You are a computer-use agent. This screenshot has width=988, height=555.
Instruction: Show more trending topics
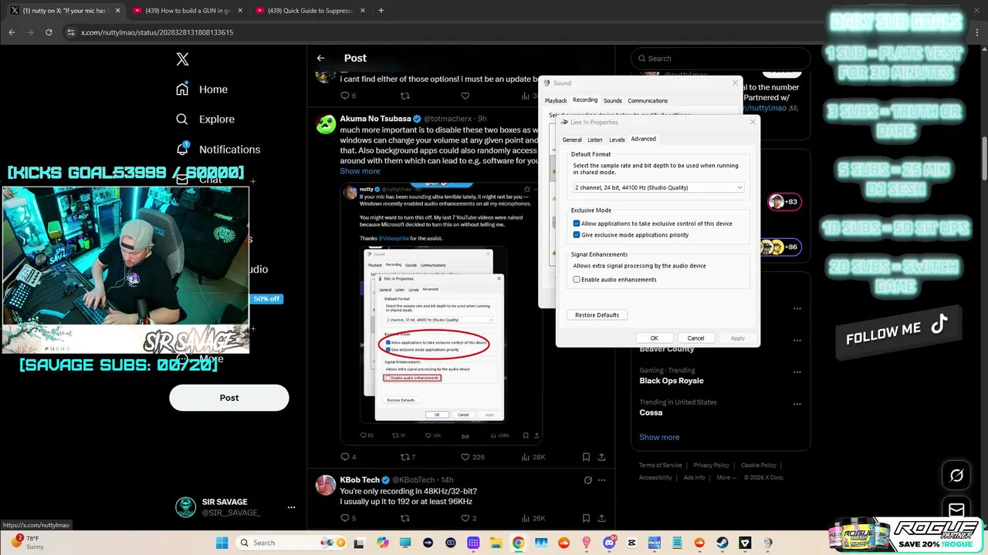(659, 437)
